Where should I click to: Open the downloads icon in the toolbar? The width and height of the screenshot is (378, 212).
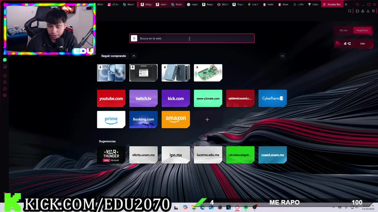(368, 11)
